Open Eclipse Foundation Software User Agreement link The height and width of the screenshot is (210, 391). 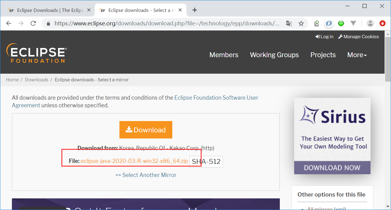[x=135, y=101]
